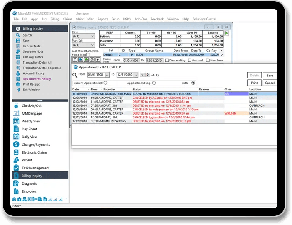Open the Appointments From date dropdown
The width and height of the screenshot is (292, 225).
[x=107, y=75]
